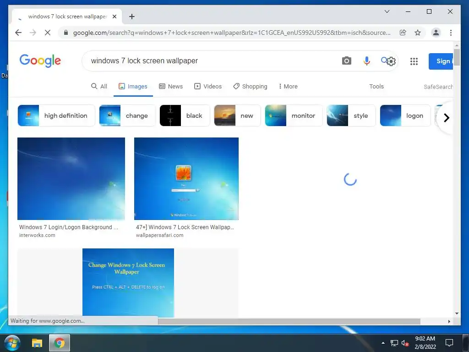Click the network tray icon
469x352 pixels.
coord(394,343)
